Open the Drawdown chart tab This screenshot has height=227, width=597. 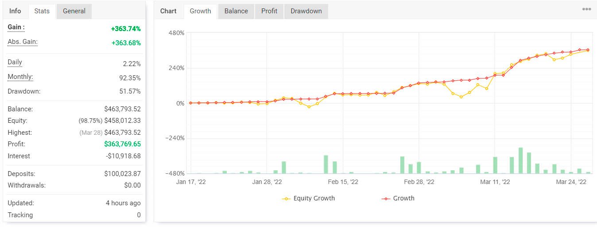pyautogui.click(x=306, y=11)
